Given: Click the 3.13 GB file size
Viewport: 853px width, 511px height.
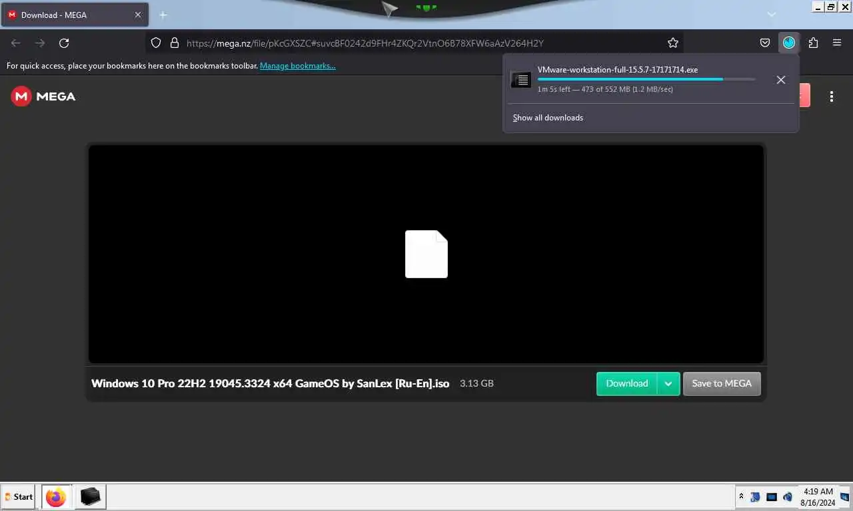Looking at the screenshot, I should (476, 383).
